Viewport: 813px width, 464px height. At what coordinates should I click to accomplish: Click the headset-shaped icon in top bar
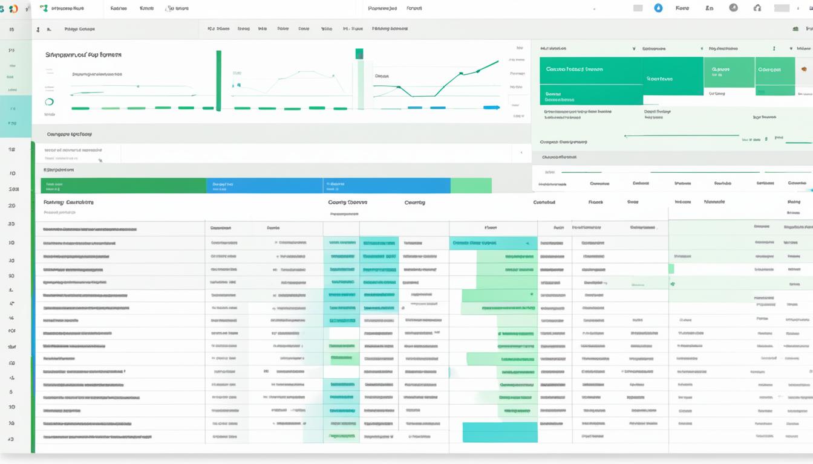click(757, 8)
